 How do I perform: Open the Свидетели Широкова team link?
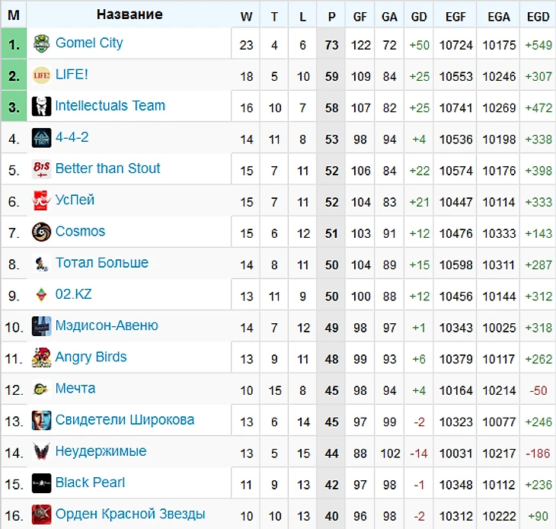(x=124, y=420)
